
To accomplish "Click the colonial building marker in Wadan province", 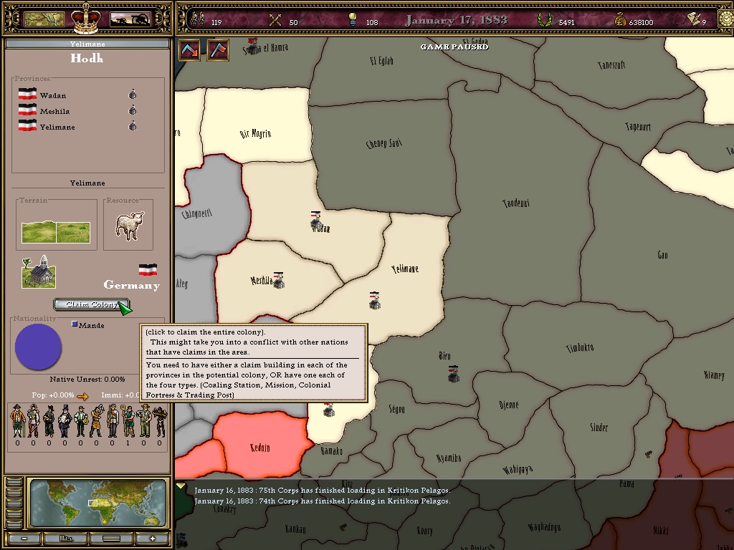I will pos(316,221).
